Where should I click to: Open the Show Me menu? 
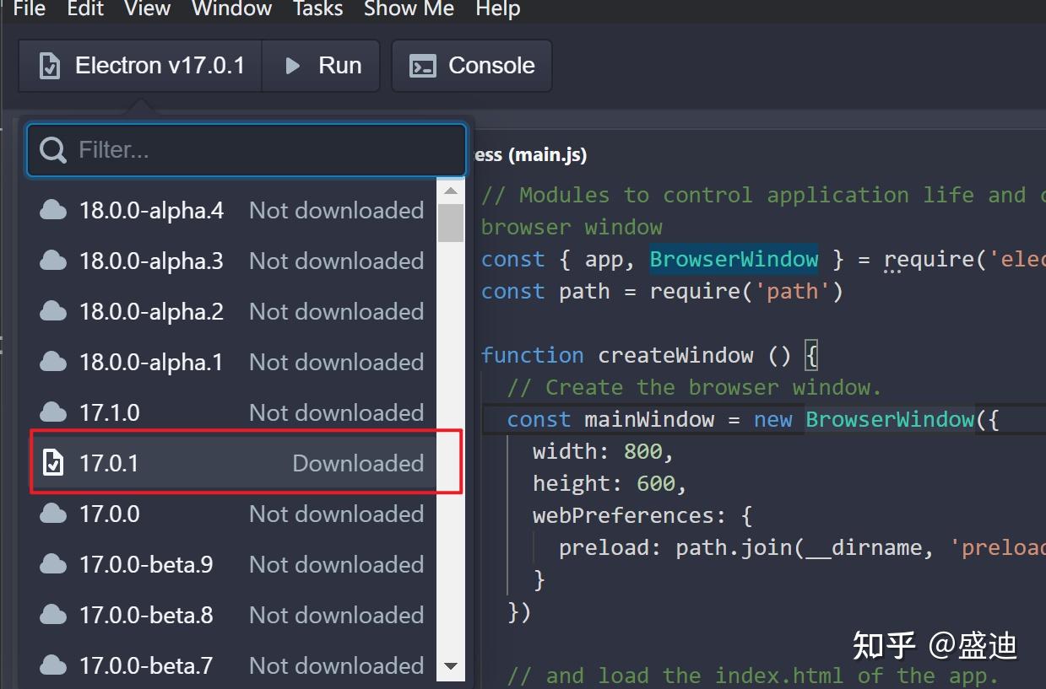409,10
